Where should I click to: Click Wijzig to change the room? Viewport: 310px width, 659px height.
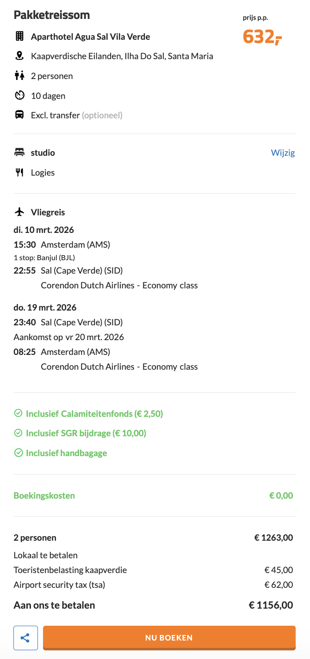[x=283, y=153]
